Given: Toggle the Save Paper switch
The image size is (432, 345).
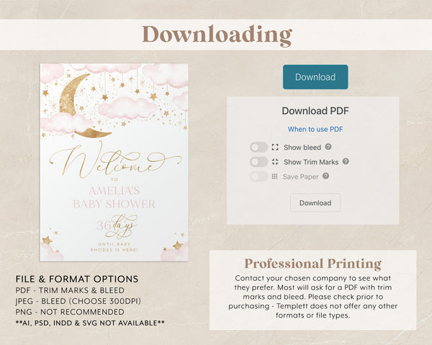Looking at the screenshot, I should pyautogui.click(x=258, y=176).
